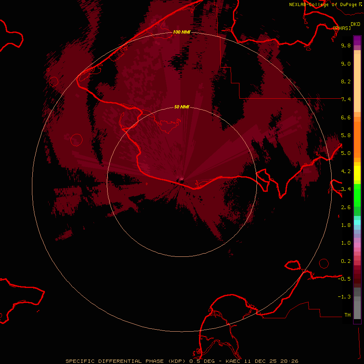Pick the bright green band in the color bar
Screen dimensions: 364x364
[x=357, y=195]
